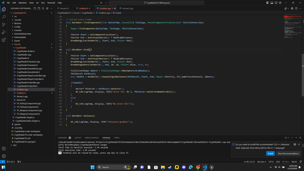Toggle the panel using the title bar layout icon
This screenshot has height=171, width=304.
[272, 3]
